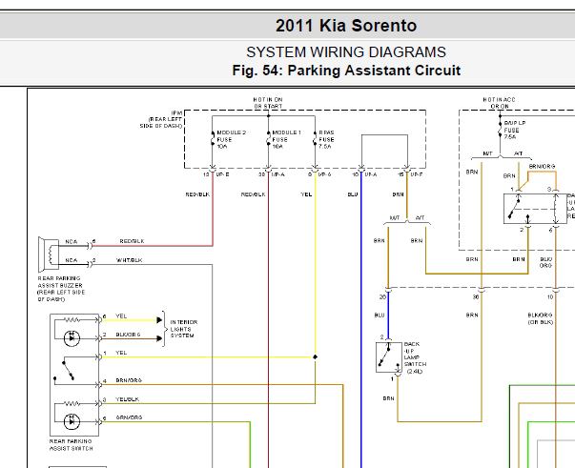Click the MODULE 2 fuse symbol
The width and height of the screenshot is (575, 468).
(213, 138)
